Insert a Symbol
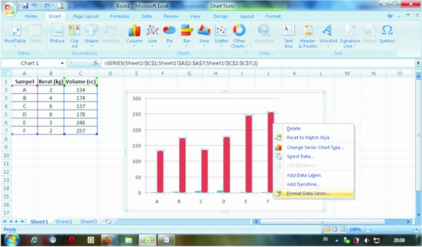422x247 pixels. (387, 34)
